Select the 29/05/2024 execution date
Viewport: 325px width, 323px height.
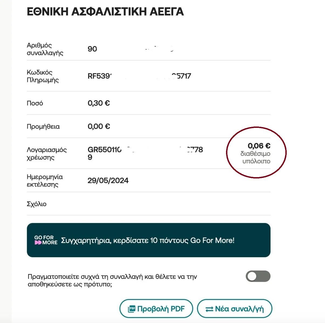(108, 180)
